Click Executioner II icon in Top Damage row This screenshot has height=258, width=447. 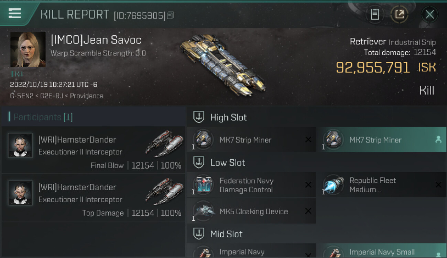click(164, 191)
